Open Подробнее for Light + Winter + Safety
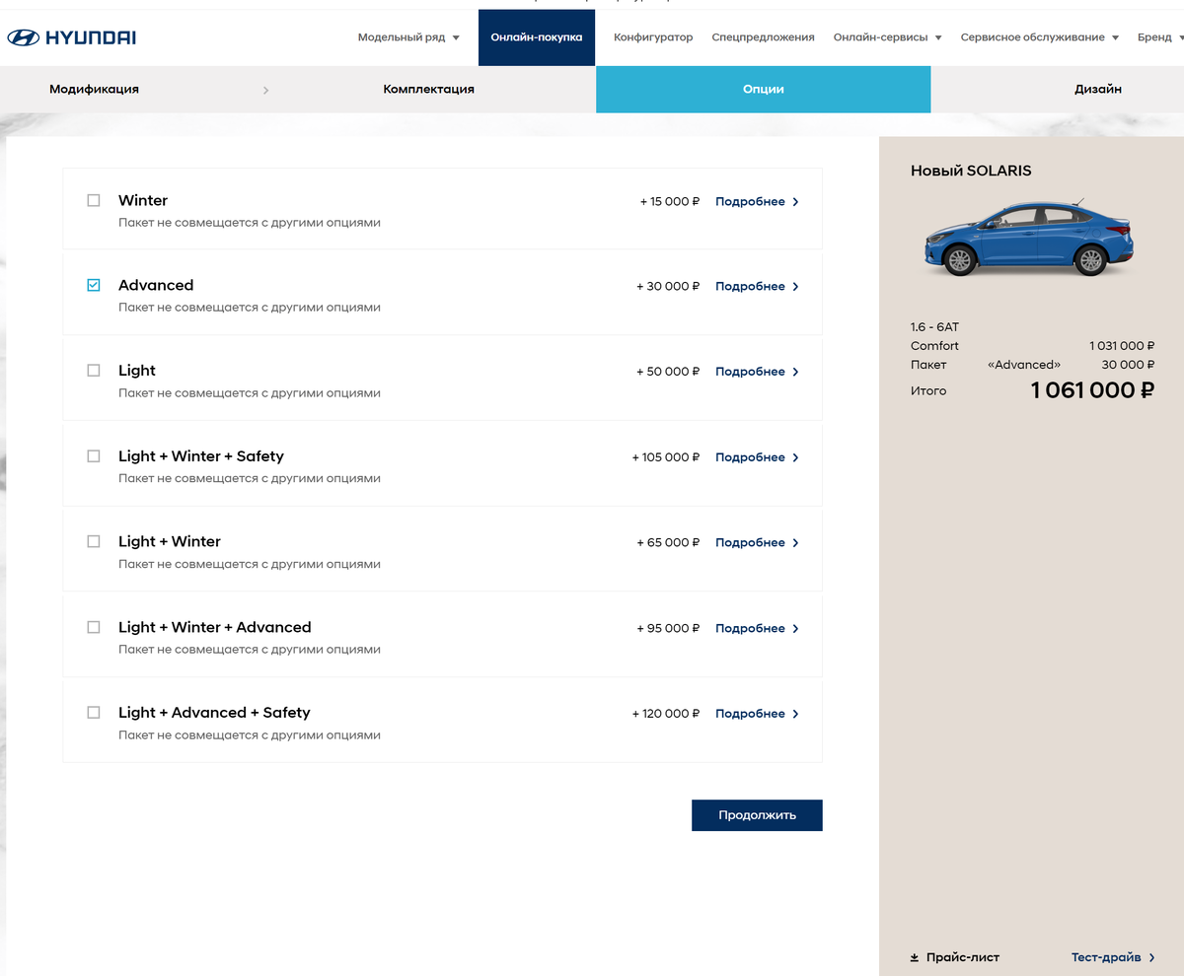Screen dimensions: 1184x976 click(750, 457)
